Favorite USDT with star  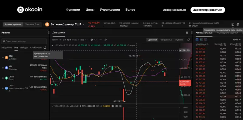tap(3, 78)
